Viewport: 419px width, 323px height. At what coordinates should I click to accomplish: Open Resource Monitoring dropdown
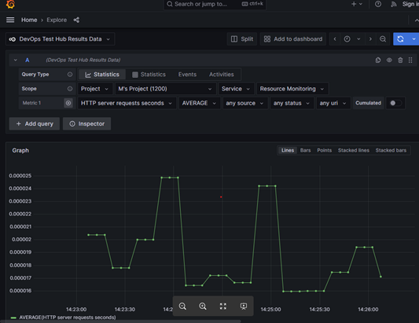292,89
